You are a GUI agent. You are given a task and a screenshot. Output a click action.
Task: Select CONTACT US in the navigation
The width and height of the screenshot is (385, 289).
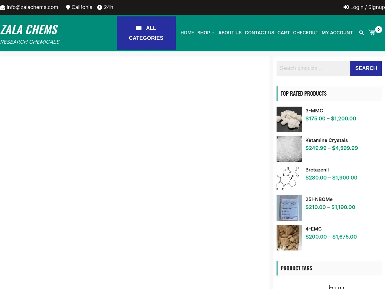tap(259, 33)
